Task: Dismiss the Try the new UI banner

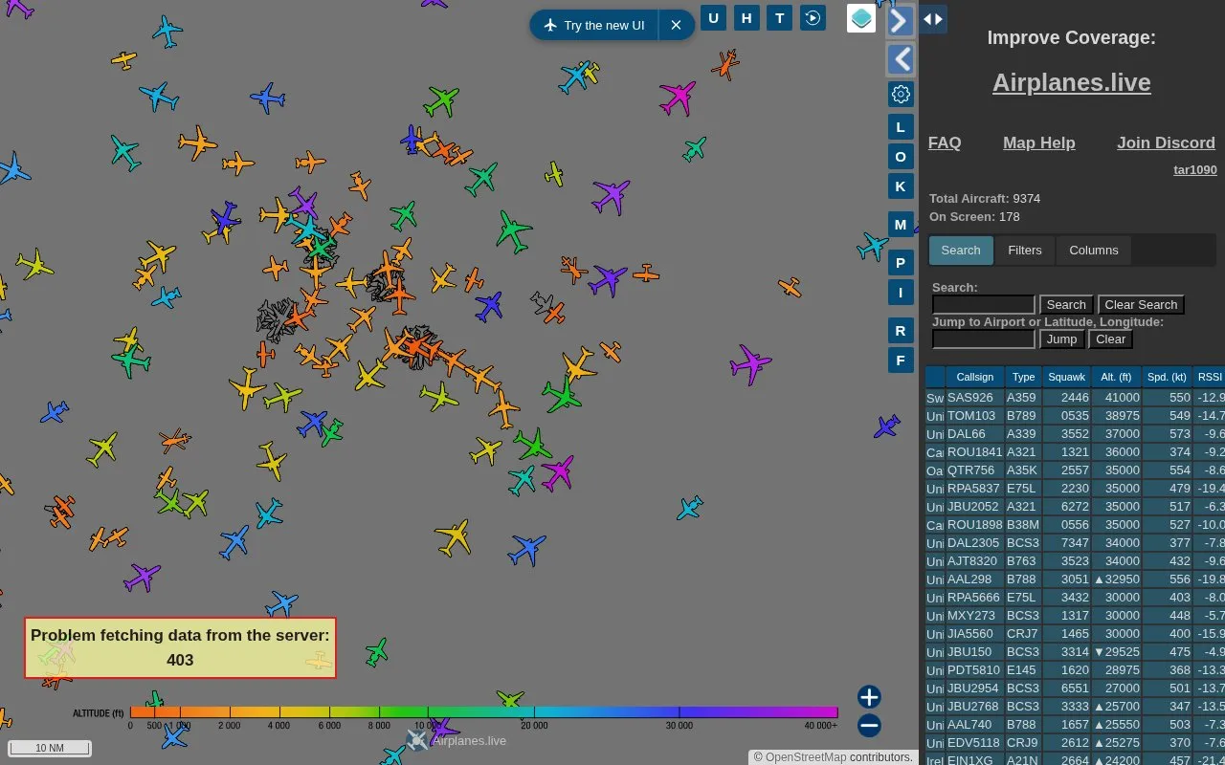Action: tap(676, 26)
